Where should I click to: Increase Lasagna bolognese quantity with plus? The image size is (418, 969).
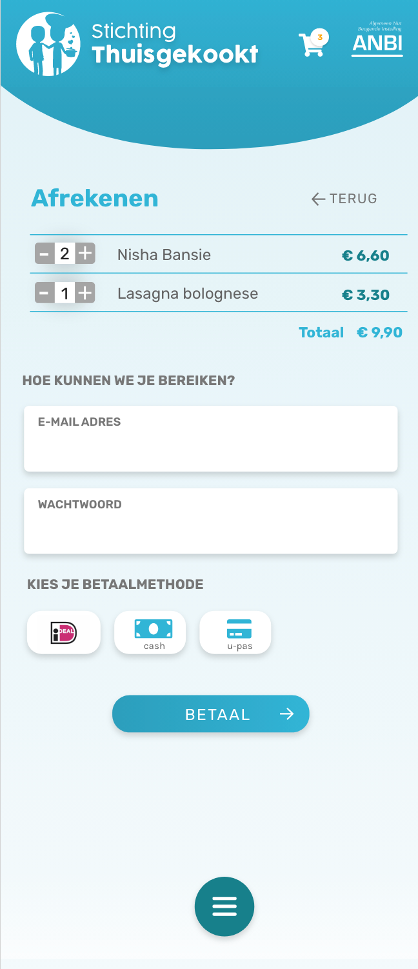pos(85,294)
